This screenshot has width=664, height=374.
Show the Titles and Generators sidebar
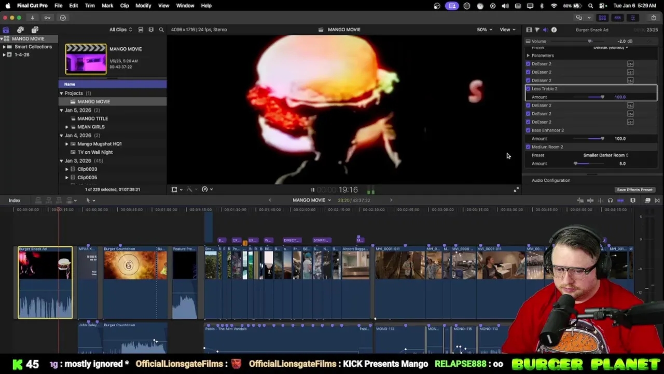point(35,30)
